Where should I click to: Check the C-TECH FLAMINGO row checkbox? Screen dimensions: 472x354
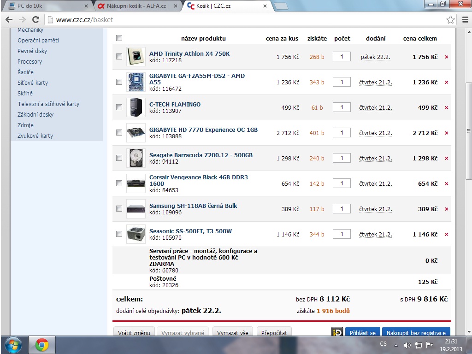pos(119,107)
